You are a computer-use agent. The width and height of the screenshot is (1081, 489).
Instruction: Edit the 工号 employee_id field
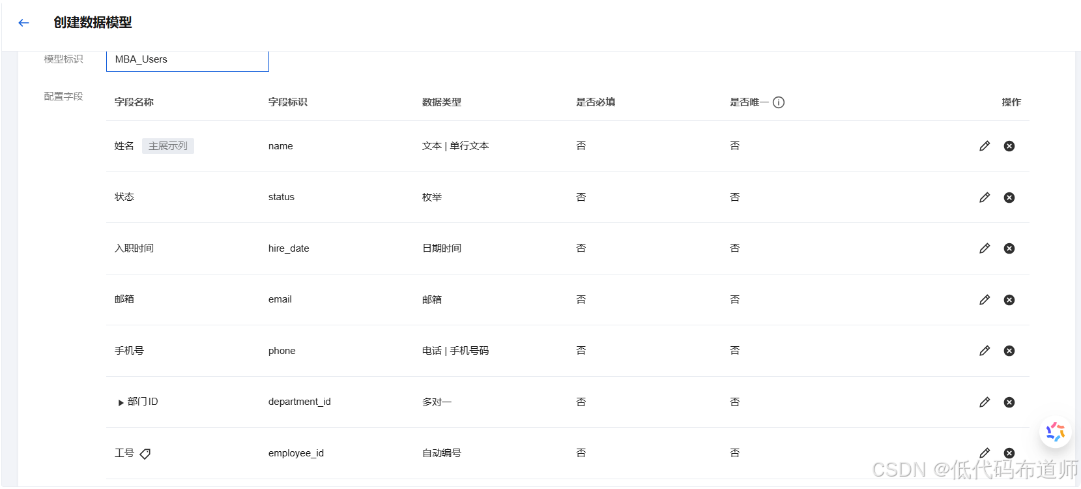point(985,452)
